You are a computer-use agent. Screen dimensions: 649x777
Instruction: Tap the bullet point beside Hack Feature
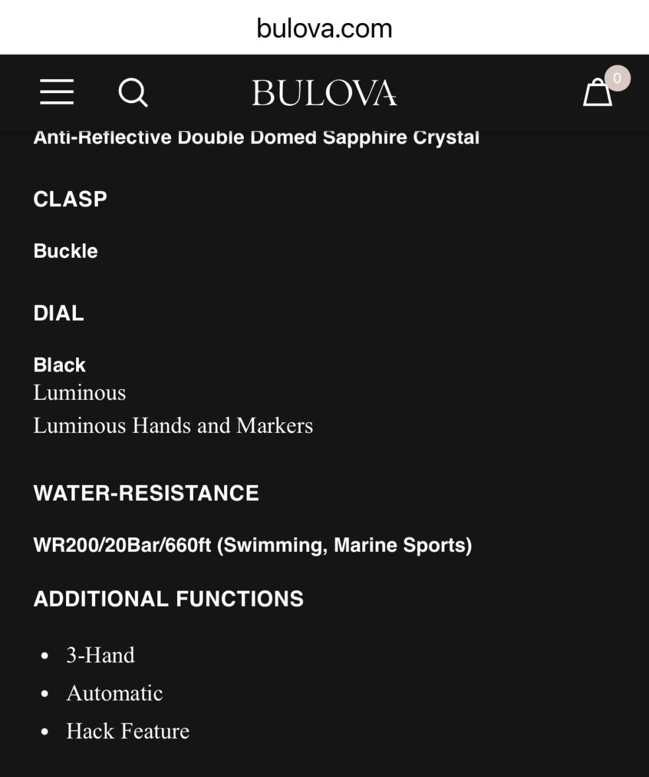(45, 731)
